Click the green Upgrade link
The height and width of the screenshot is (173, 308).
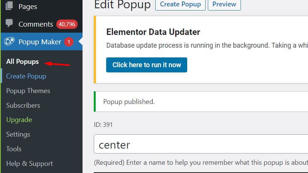(19, 120)
